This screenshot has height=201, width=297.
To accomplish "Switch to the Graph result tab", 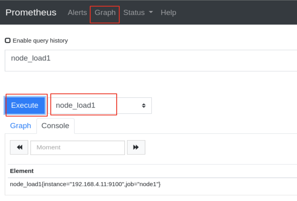I will 21,126.
